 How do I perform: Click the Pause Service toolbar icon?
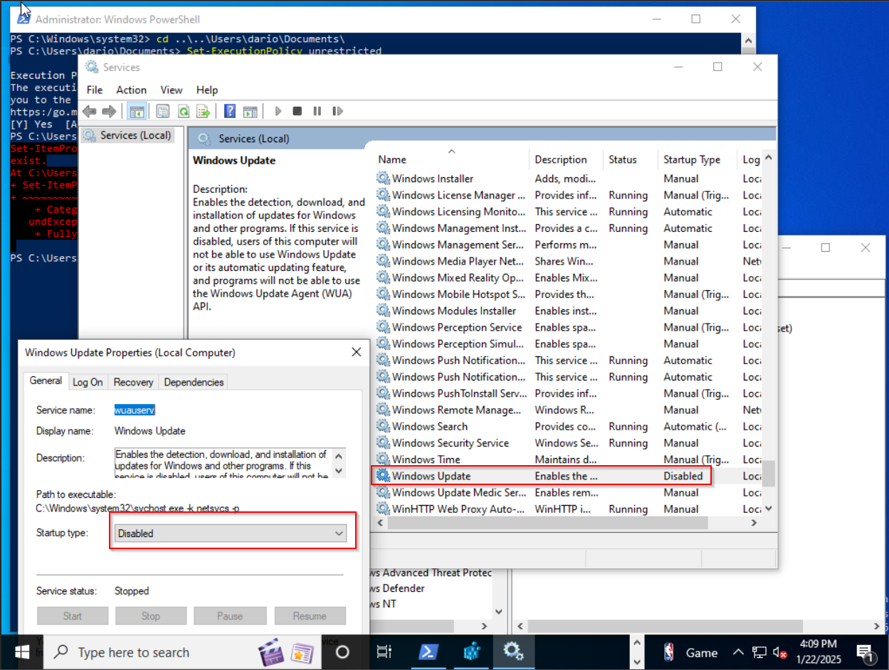coord(317,111)
